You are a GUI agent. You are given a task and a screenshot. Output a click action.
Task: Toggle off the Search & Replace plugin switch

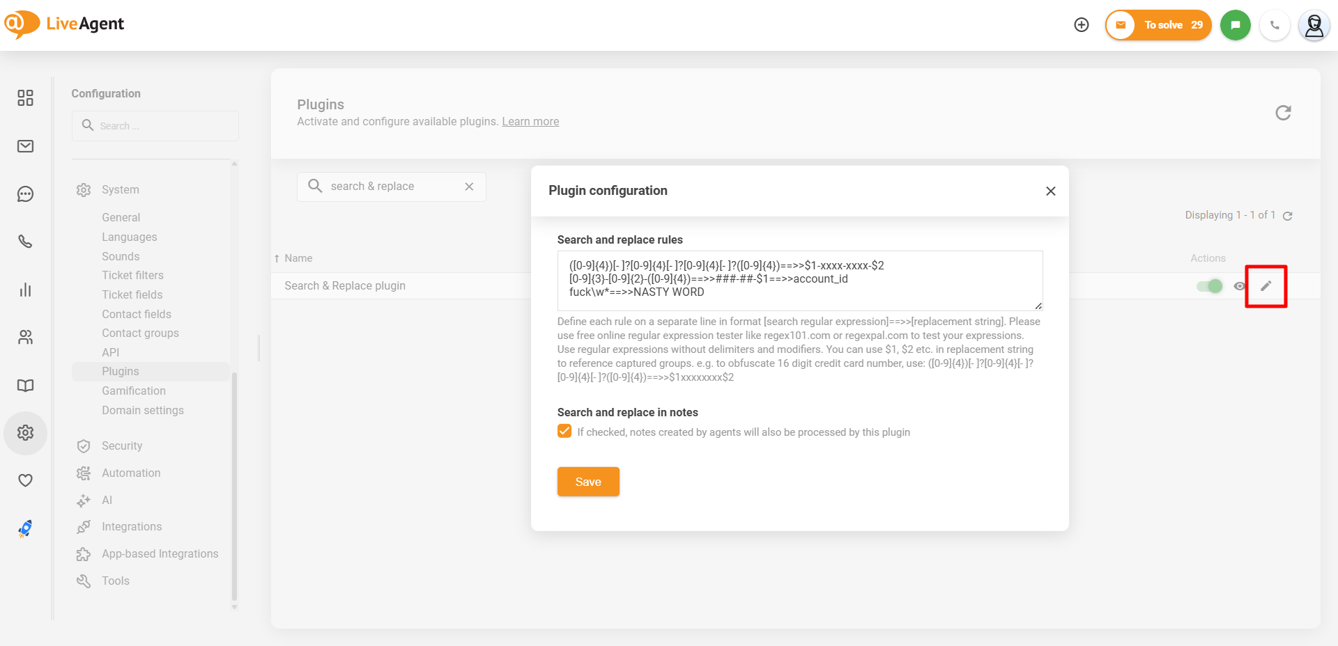tap(1210, 286)
